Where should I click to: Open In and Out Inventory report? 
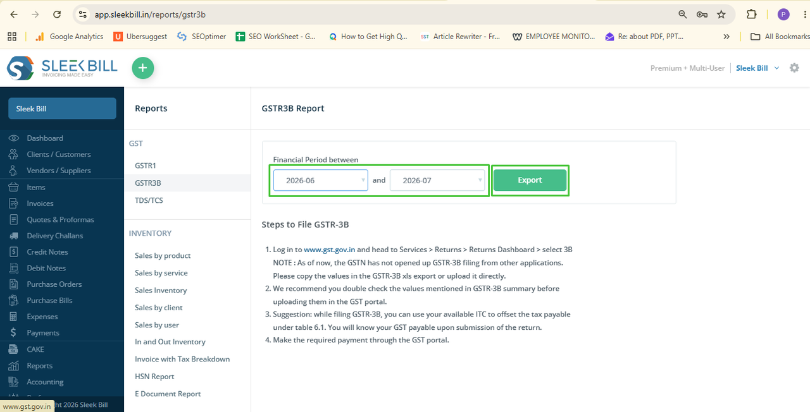click(170, 342)
